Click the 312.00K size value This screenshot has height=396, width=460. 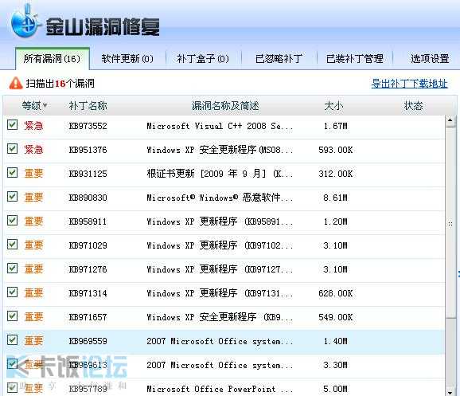pyautogui.click(x=335, y=174)
